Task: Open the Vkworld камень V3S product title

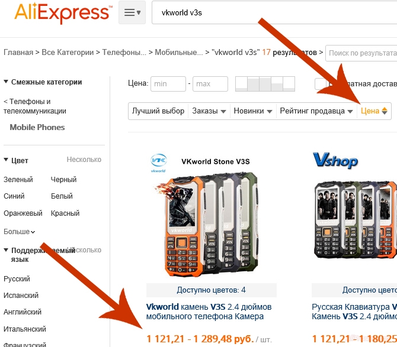Action: [209, 312]
